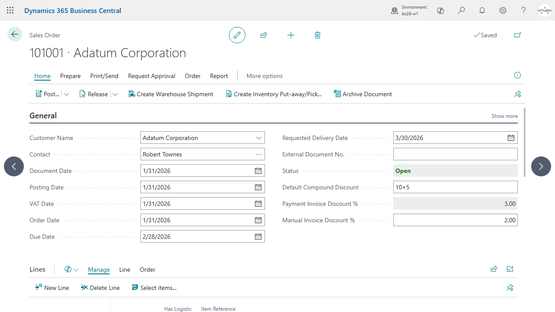Open the Request Approval menu
The height and width of the screenshot is (312, 555).
coord(152,76)
